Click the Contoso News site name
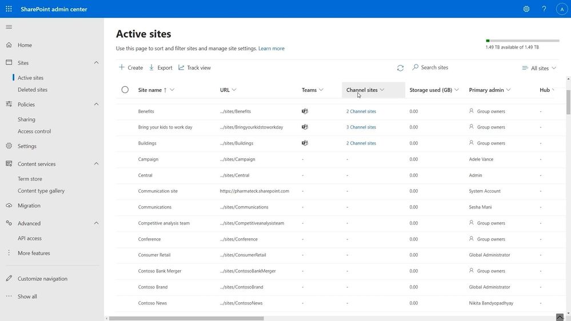 153,303
